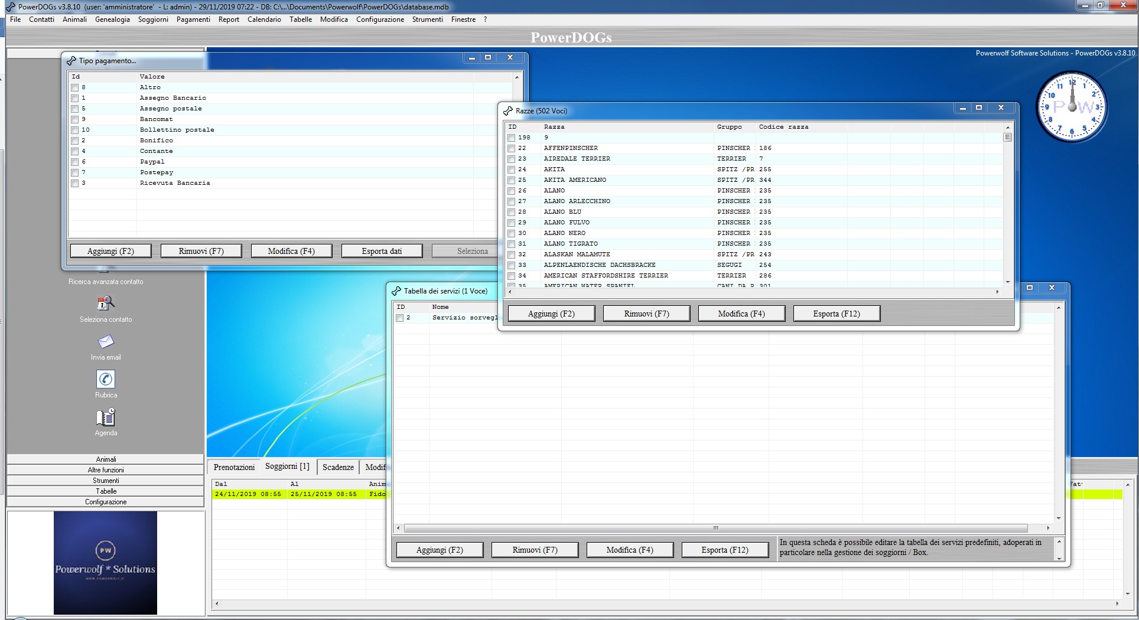This screenshot has width=1139, height=620.
Task: Open the File menu
Action: click(x=15, y=19)
